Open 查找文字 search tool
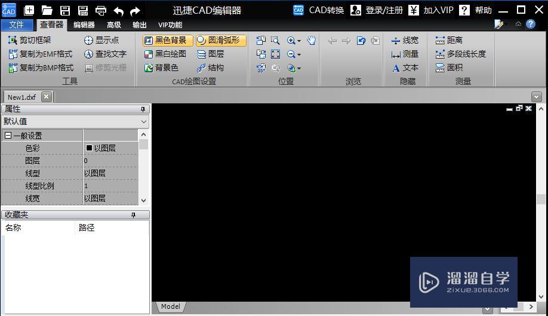This screenshot has height=316, width=548. click(105, 54)
